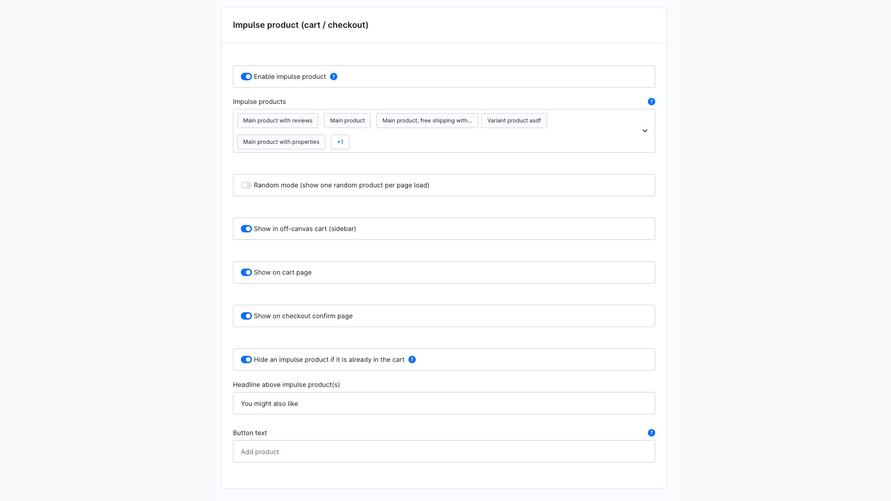Select 'Main product, free shipping with...' tag
Screen dimensions: 891x501
427,121
